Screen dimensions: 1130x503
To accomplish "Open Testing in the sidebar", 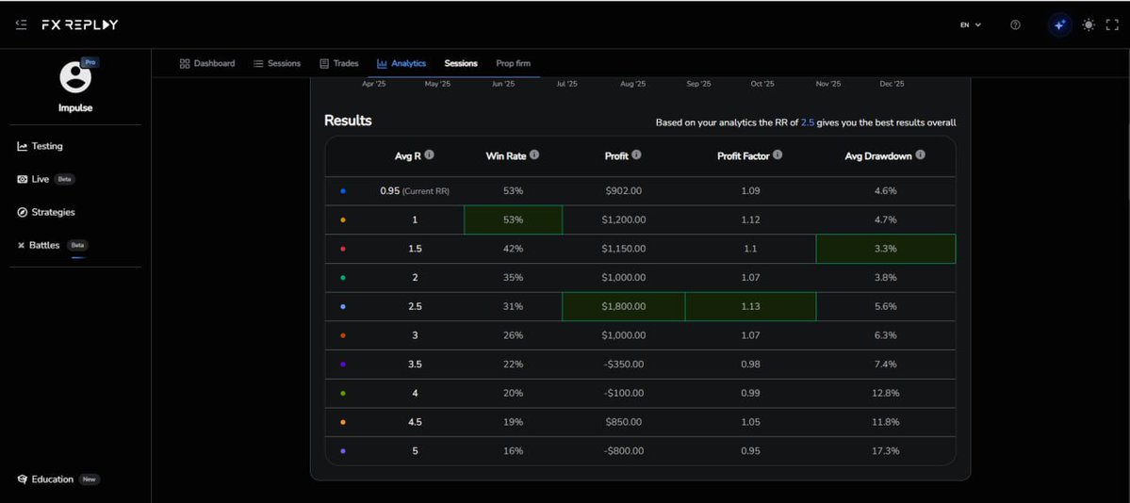I will click(x=41, y=146).
